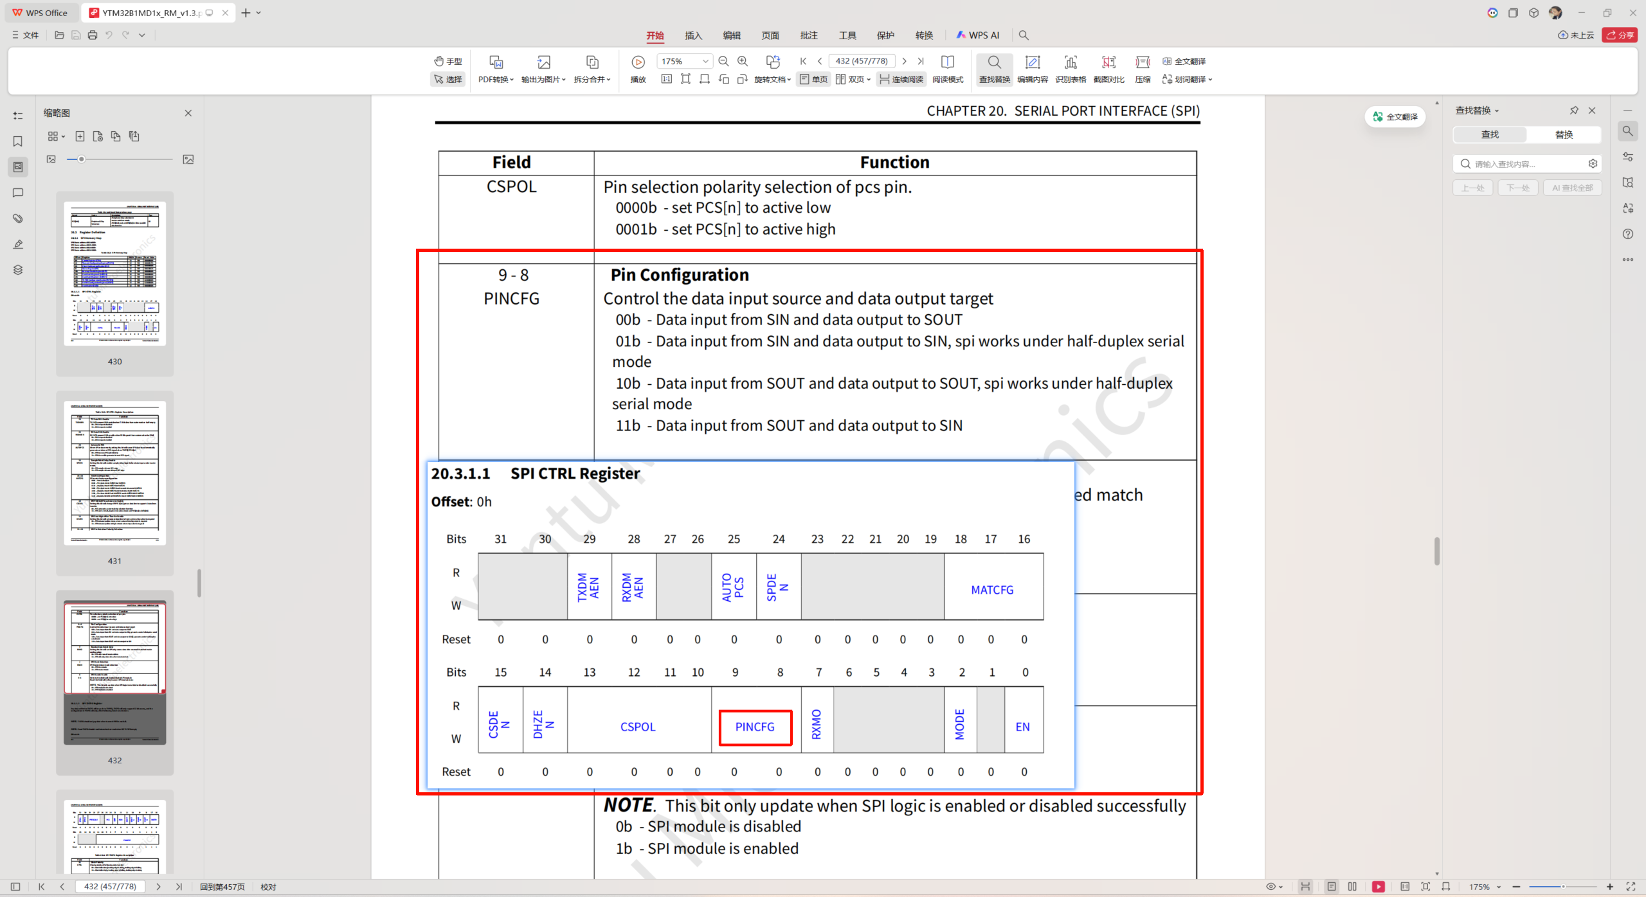This screenshot has height=897, width=1646.
Task: Enter 阅读模式 reading mode
Action: click(948, 69)
